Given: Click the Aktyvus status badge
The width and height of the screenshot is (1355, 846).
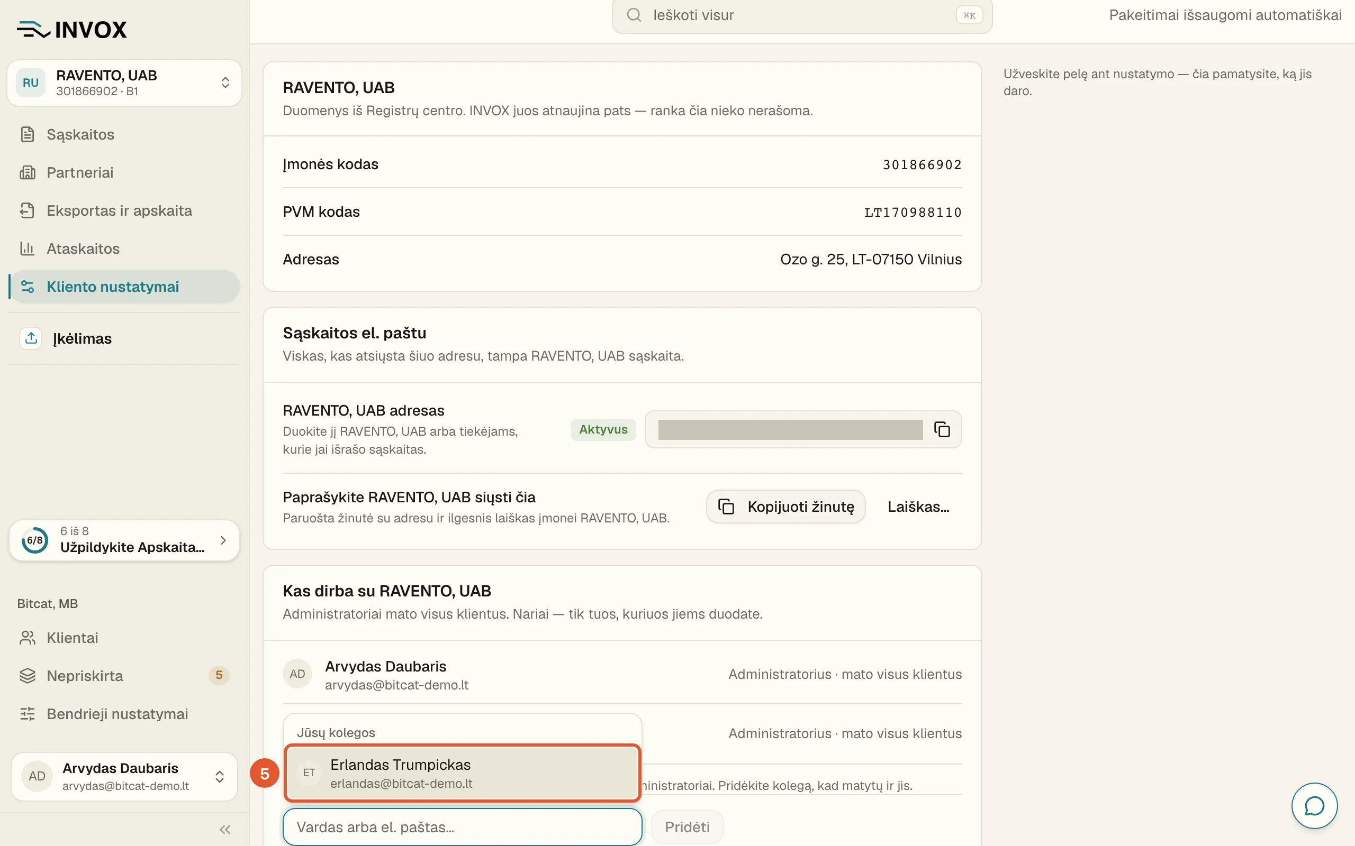Looking at the screenshot, I should click(x=603, y=429).
